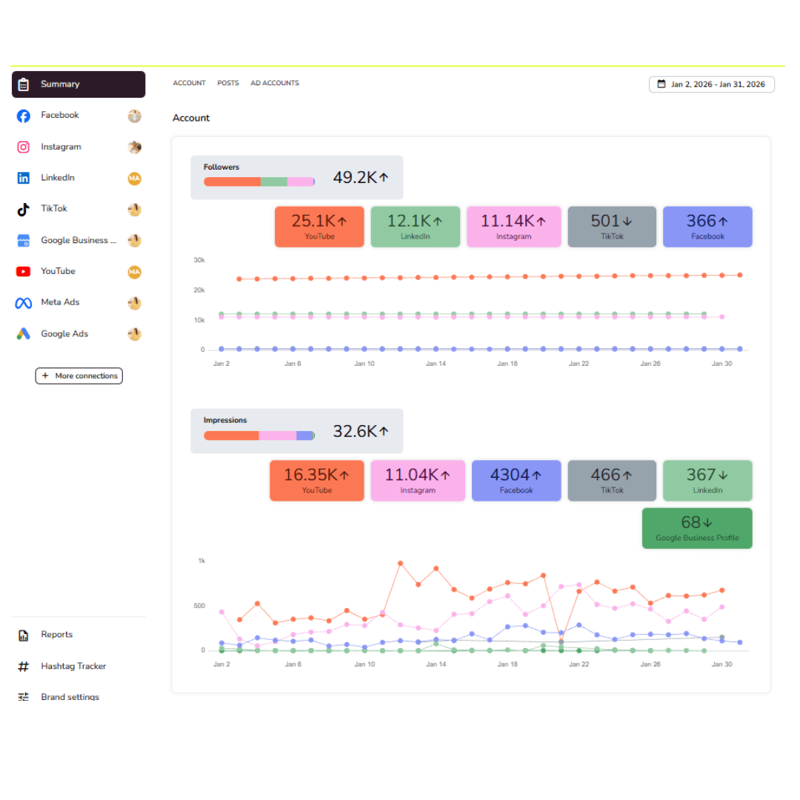Select the Instagram 11.04K impressions card
This screenshot has width=800, height=800.
tap(418, 481)
